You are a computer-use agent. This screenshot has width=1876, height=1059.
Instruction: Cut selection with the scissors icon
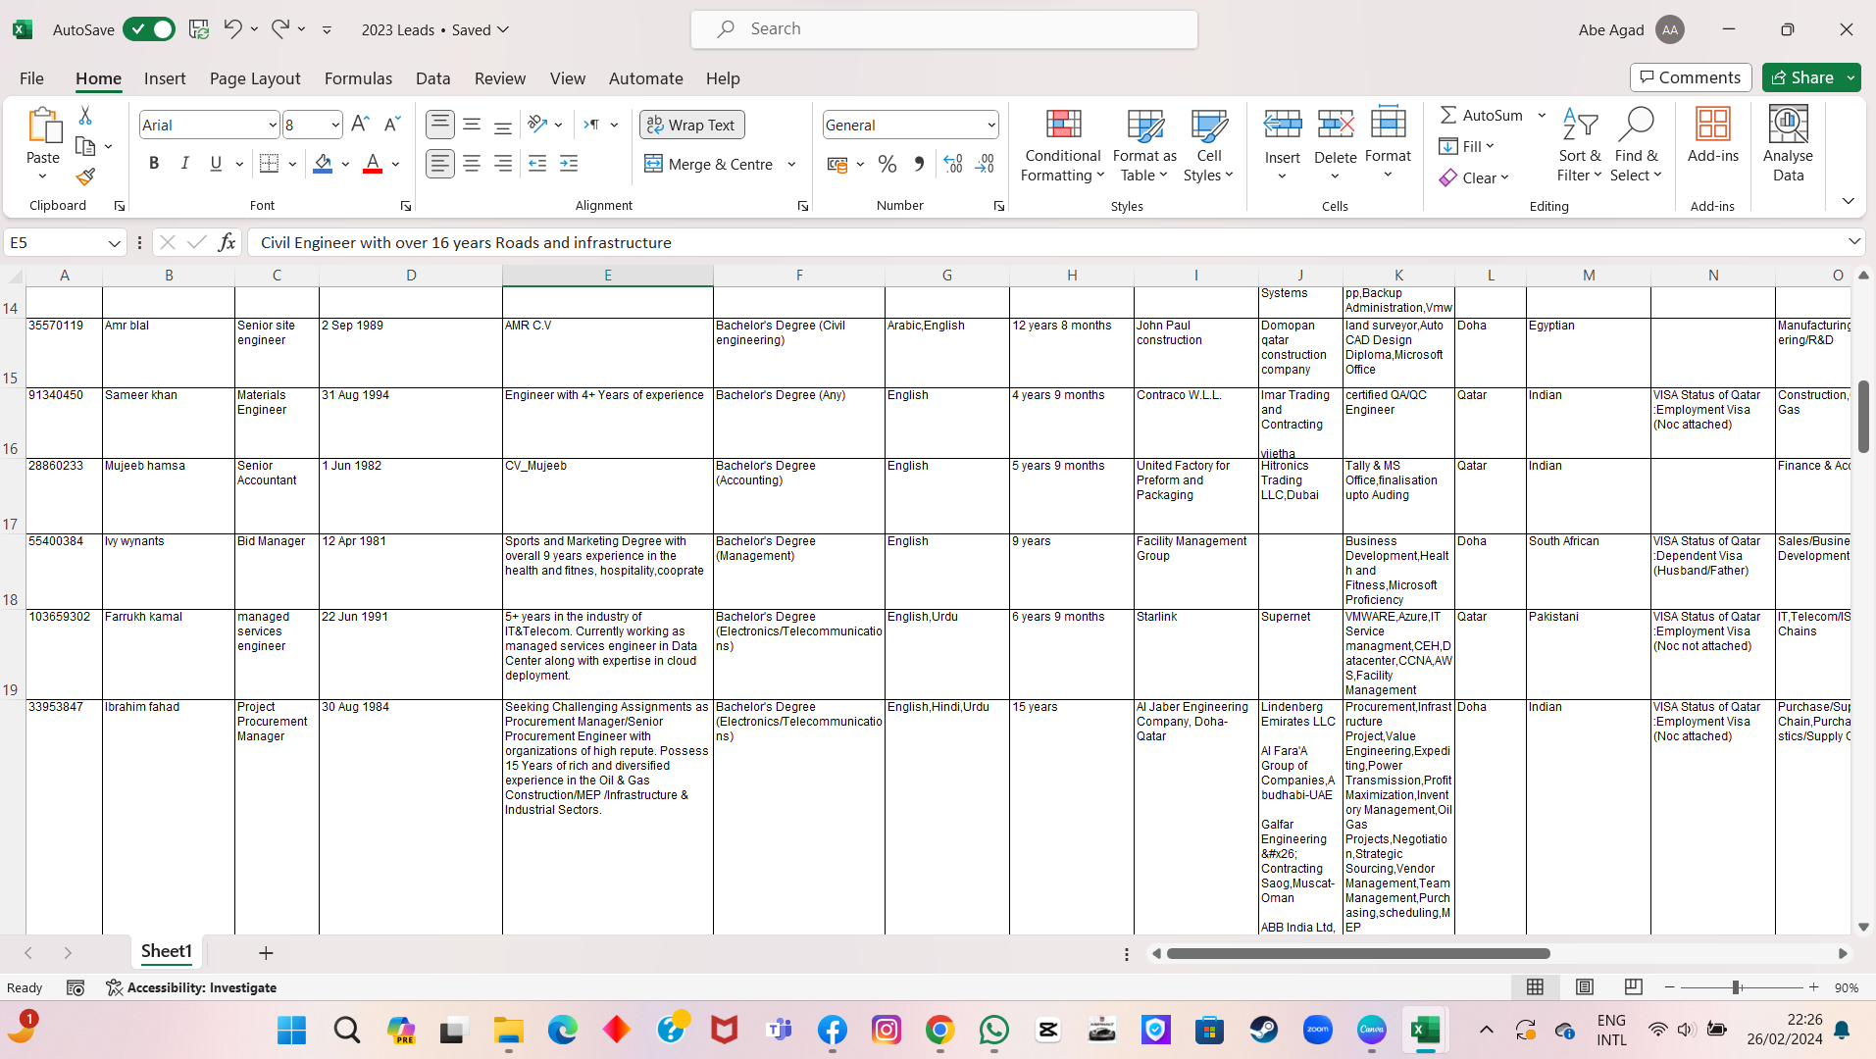point(85,116)
